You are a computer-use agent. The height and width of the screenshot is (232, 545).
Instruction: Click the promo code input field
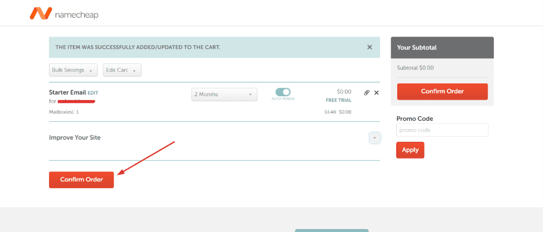[442, 130]
